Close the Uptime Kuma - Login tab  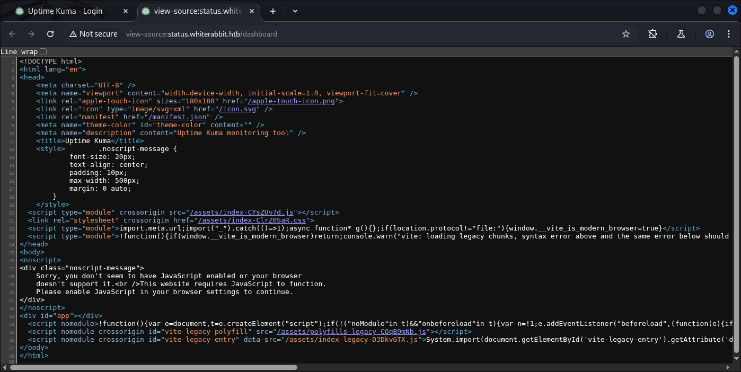coord(125,11)
